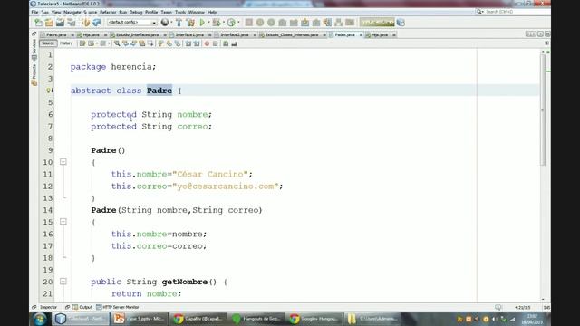
Task: Open the Profile Project dropdown arrow
Action: [238, 23]
